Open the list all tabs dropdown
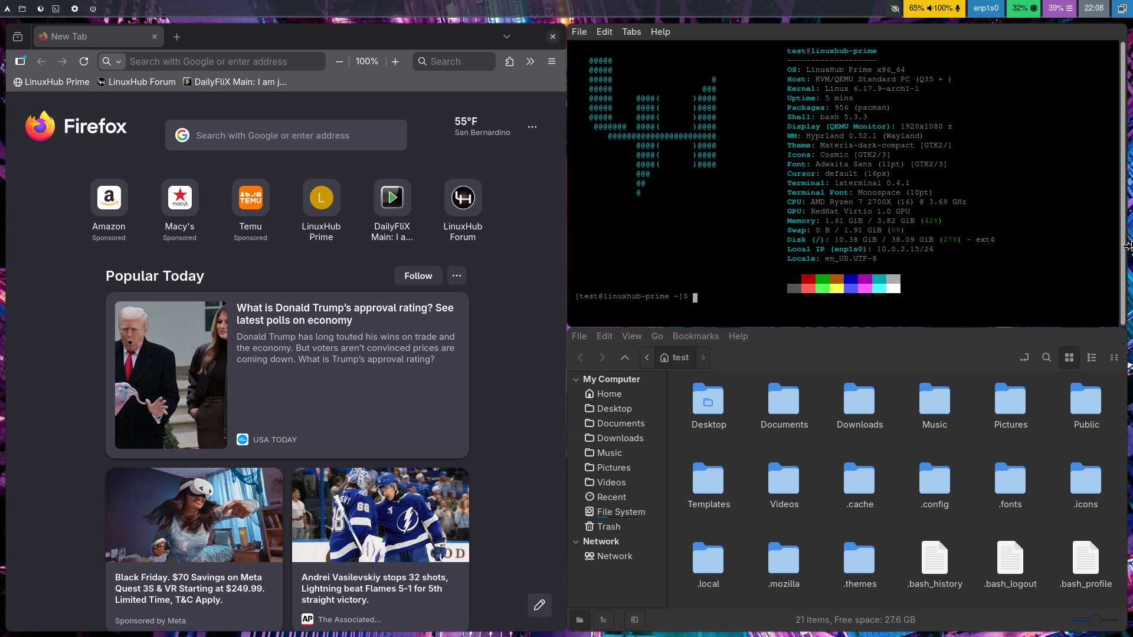The height and width of the screenshot is (637, 1133). coord(506,37)
